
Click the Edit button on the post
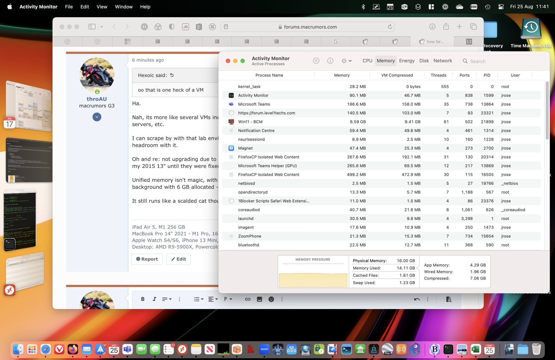pos(178,259)
